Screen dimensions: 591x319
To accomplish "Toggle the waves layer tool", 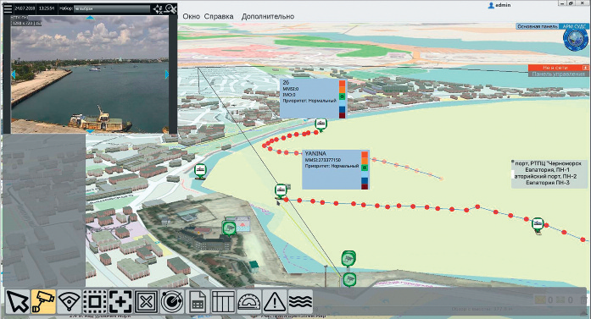I will (x=300, y=301).
